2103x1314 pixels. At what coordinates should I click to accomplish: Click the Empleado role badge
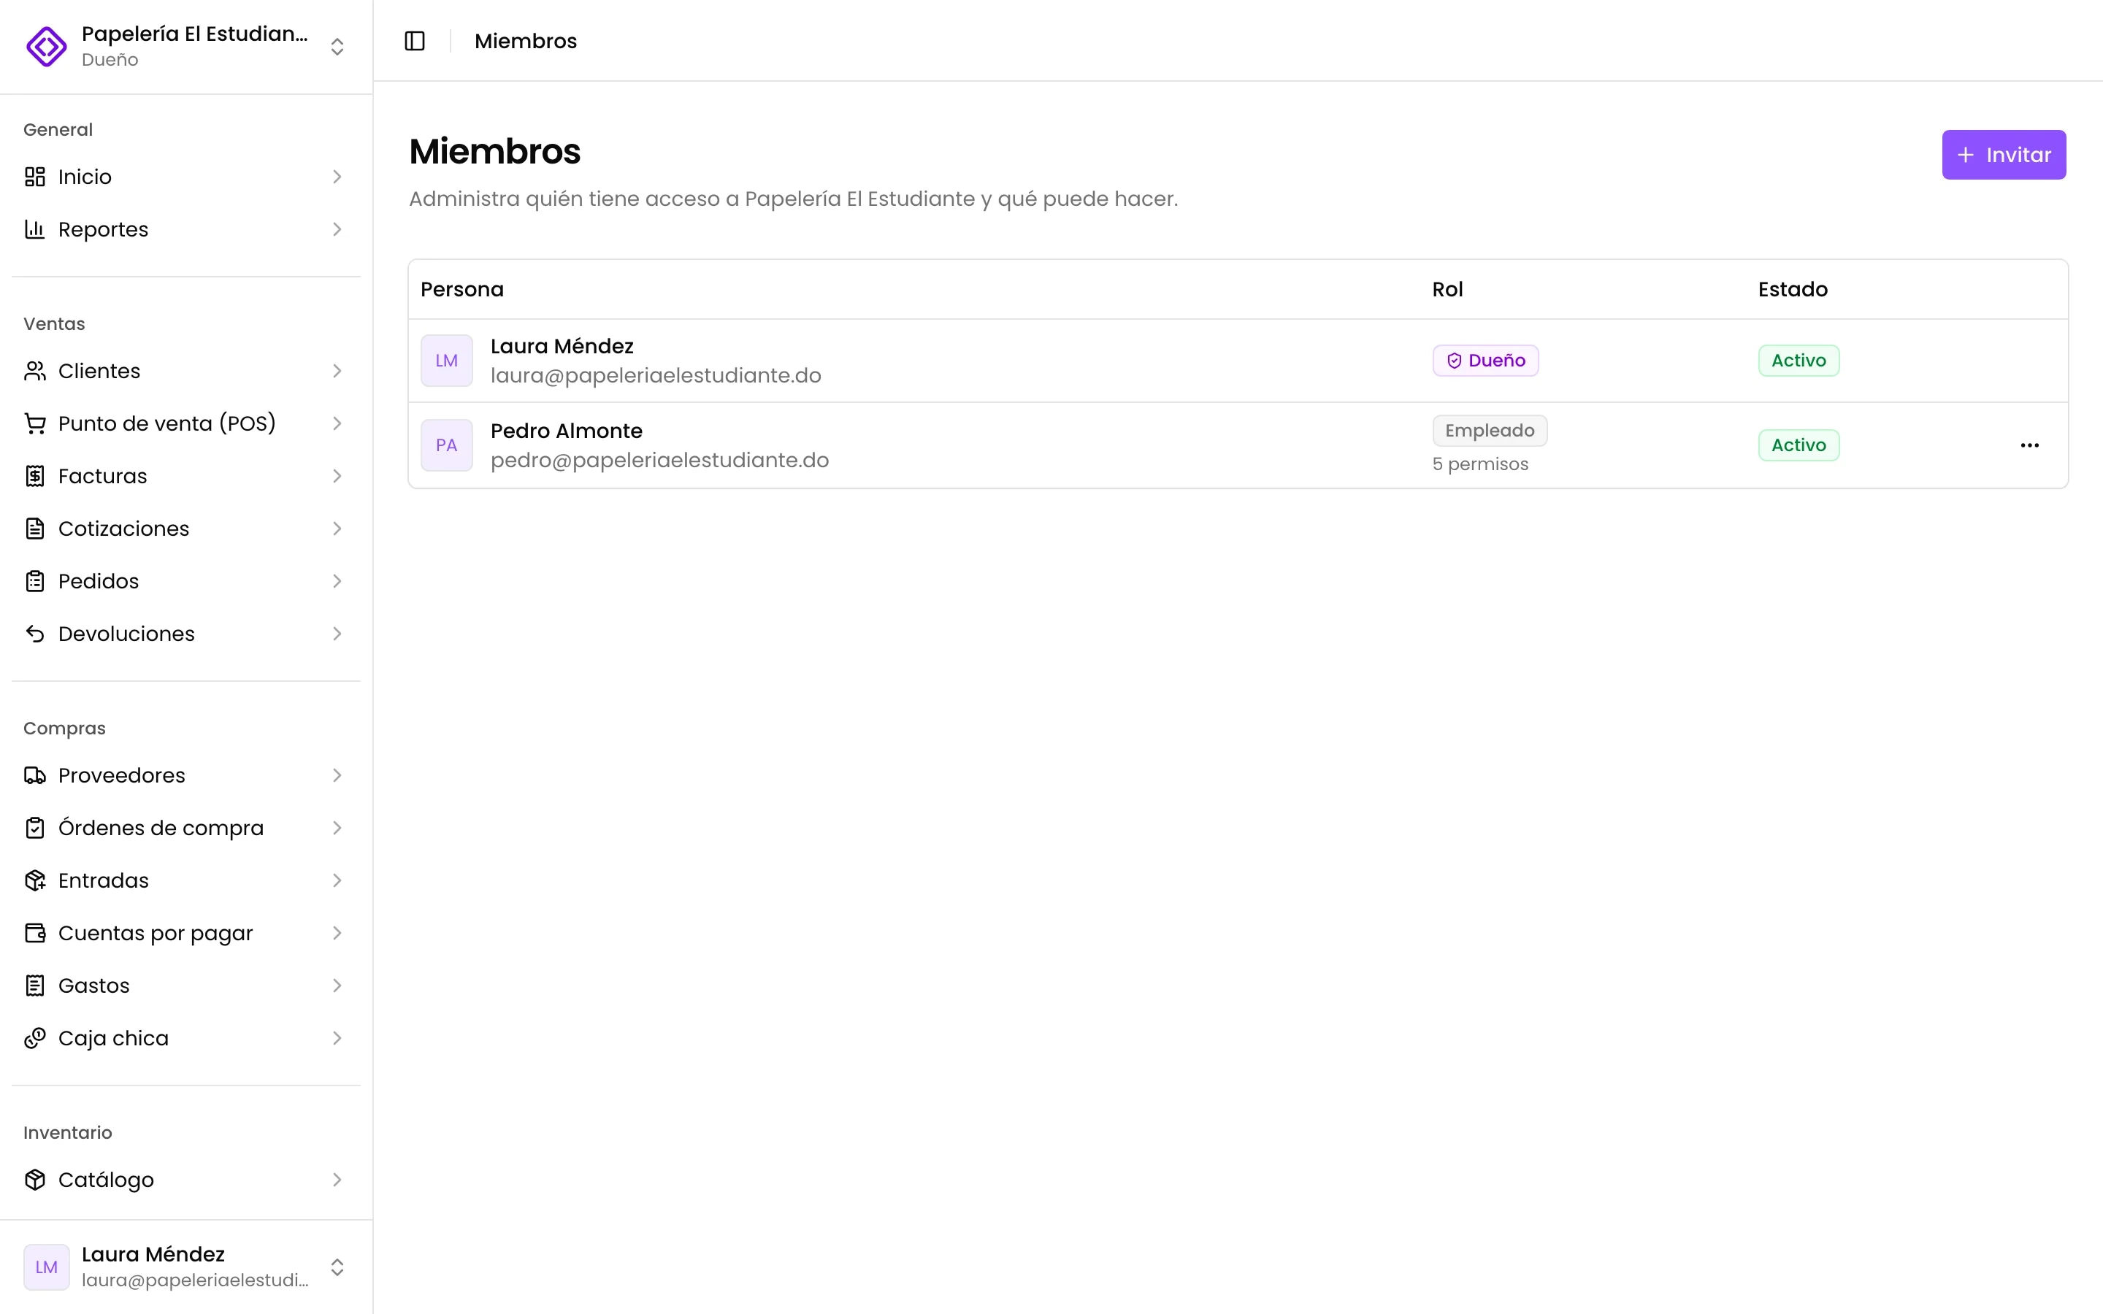point(1490,430)
